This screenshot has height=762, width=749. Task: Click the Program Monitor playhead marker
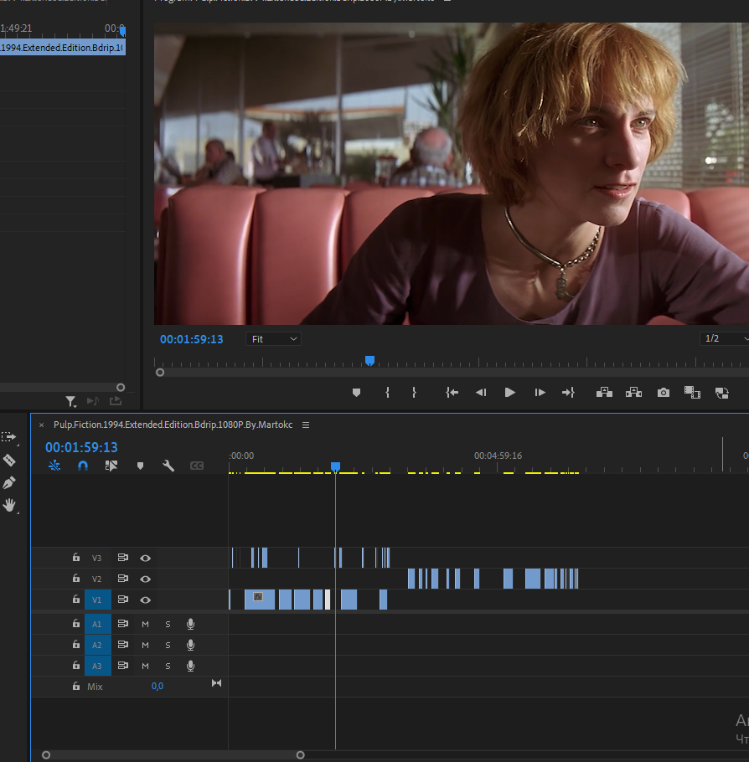[x=369, y=361]
